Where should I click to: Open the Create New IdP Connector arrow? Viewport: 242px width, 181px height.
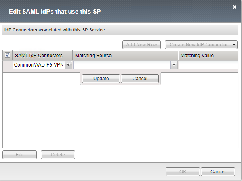pyautogui.click(x=234, y=45)
